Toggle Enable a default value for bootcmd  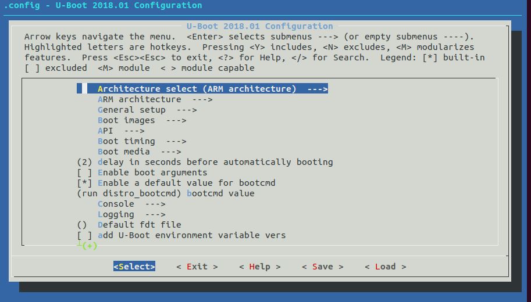(x=176, y=183)
